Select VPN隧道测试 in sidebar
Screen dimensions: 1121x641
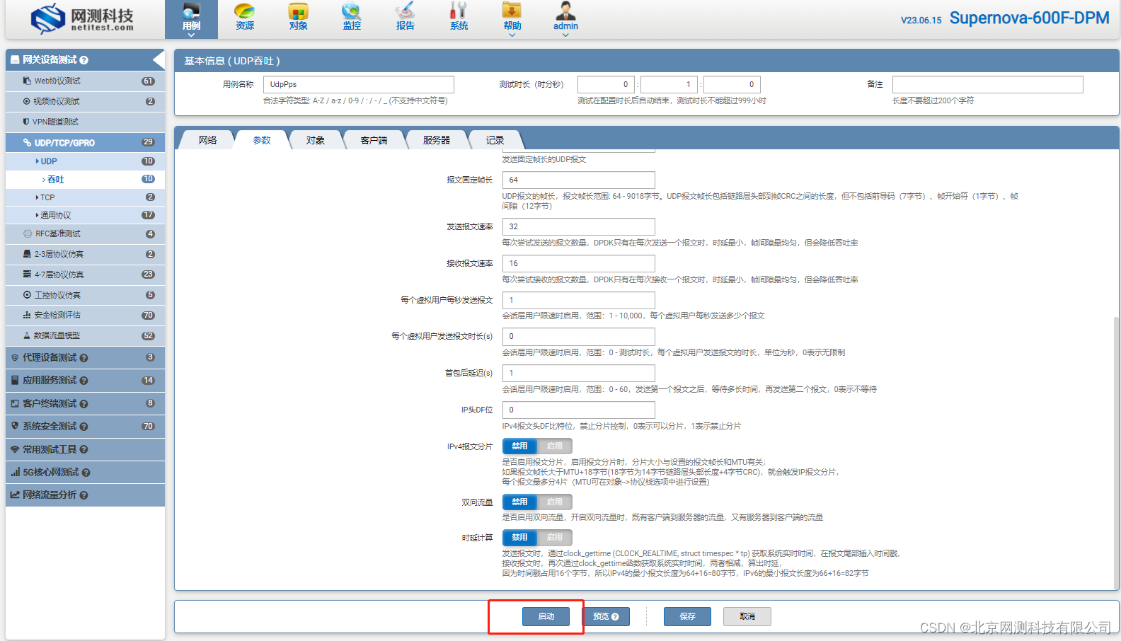(85, 122)
